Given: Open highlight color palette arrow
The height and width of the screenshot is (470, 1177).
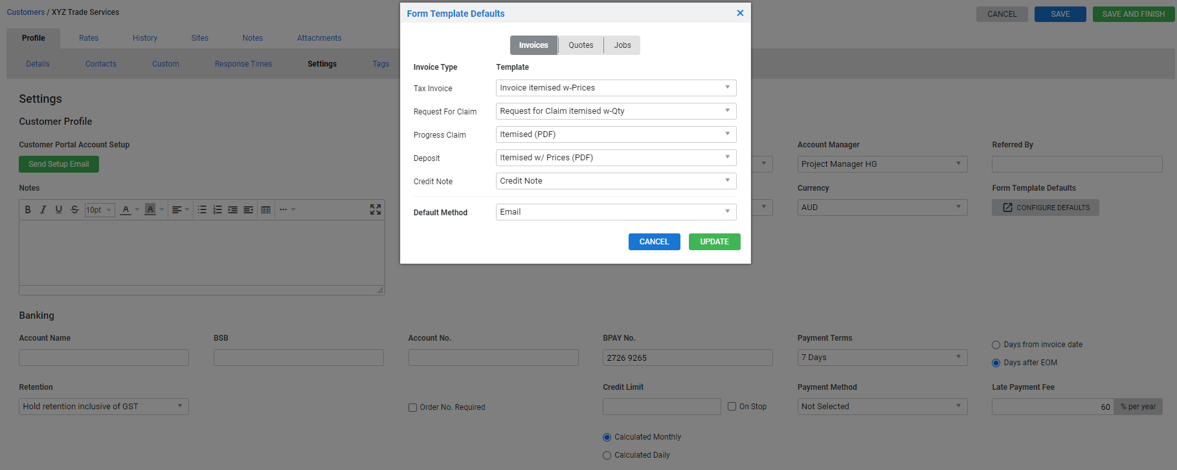Looking at the screenshot, I should click(x=161, y=209).
